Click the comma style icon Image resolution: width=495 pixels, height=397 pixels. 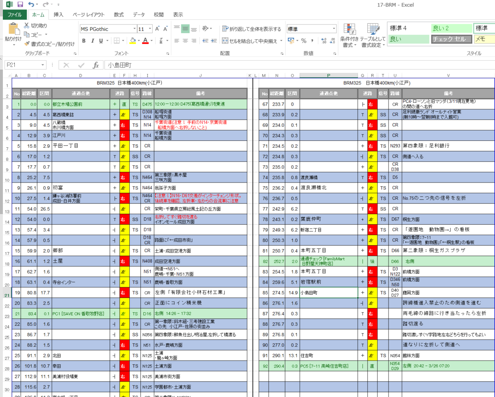pyautogui.click(x=312, y=41)
